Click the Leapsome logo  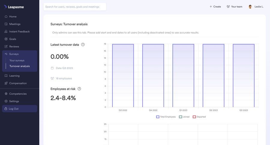(14, 7)
